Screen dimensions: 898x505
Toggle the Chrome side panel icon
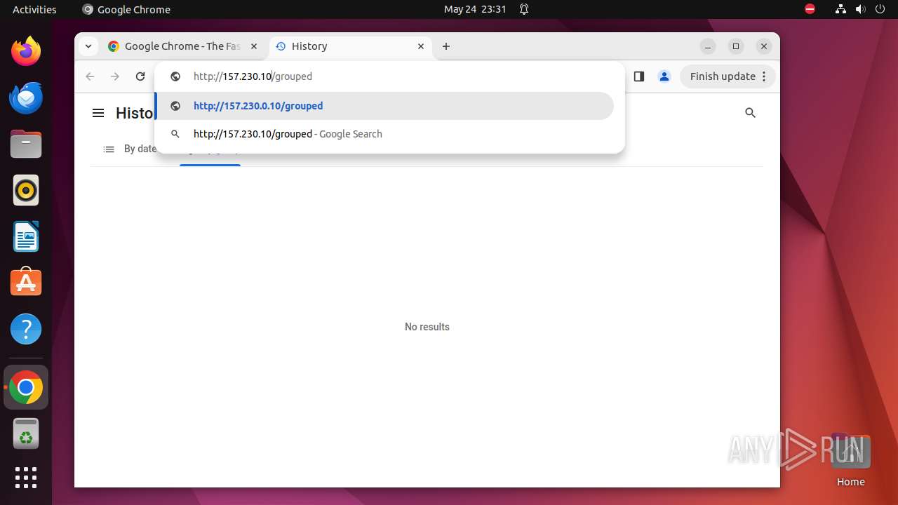tap(638, 76)
